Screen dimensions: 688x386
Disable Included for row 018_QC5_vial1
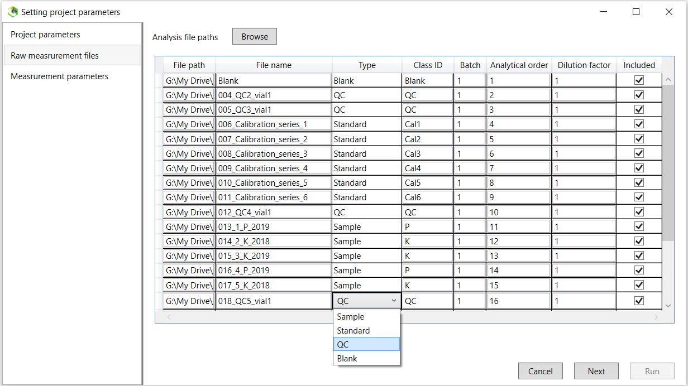(639, 300)
